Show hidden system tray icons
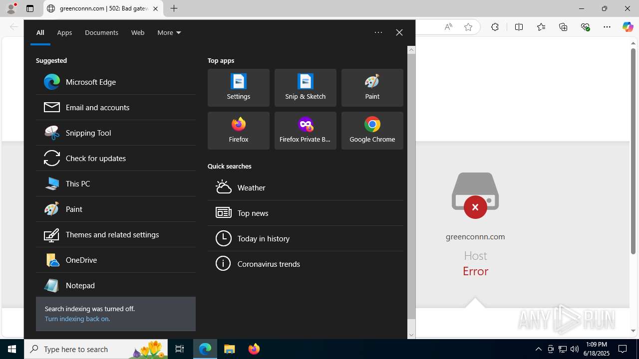The image size is (639, 359). pos(538,349)
